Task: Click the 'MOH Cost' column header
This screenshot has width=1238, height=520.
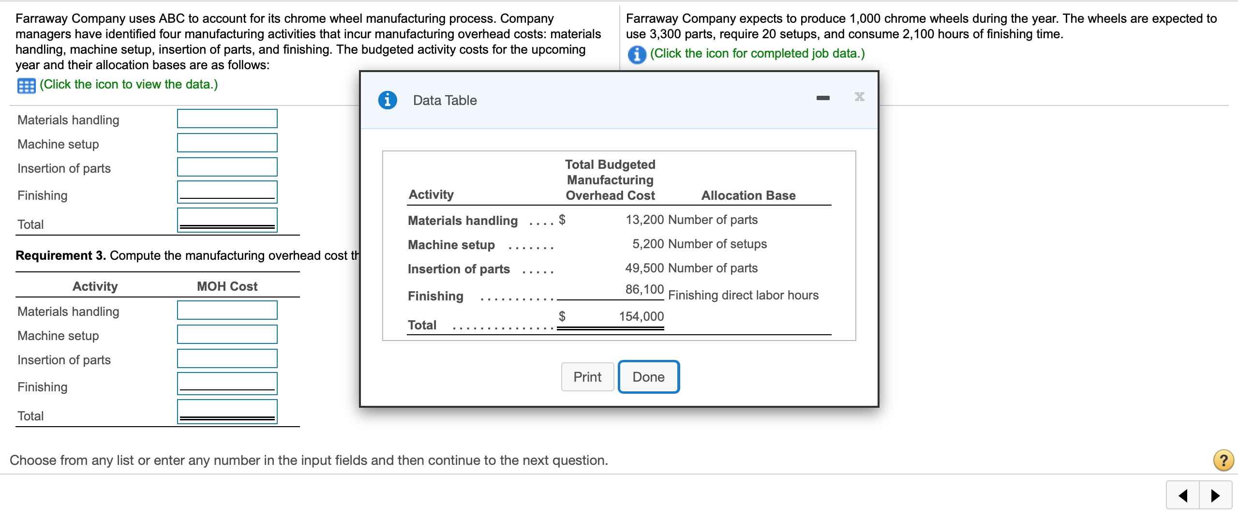Action: [x=227, y=286]
